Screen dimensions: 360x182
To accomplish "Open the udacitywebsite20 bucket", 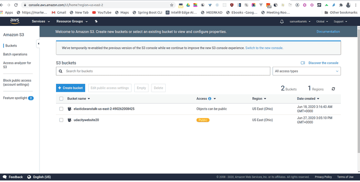I will point(86,120).
